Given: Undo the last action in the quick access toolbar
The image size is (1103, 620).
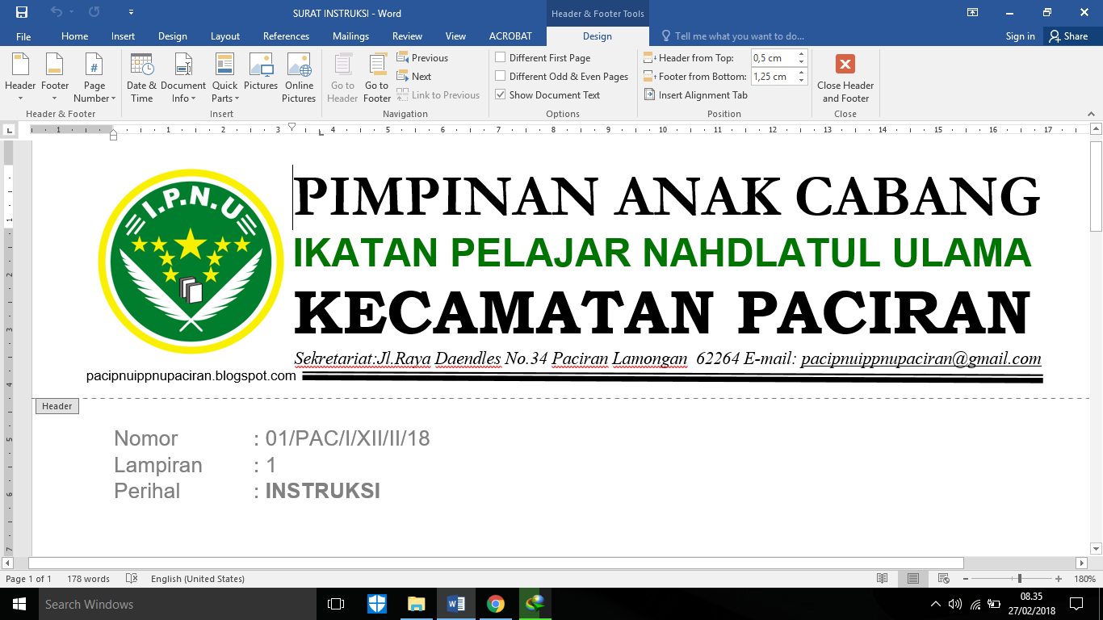Looking at the screenshot, I should (x=57, y=13).
